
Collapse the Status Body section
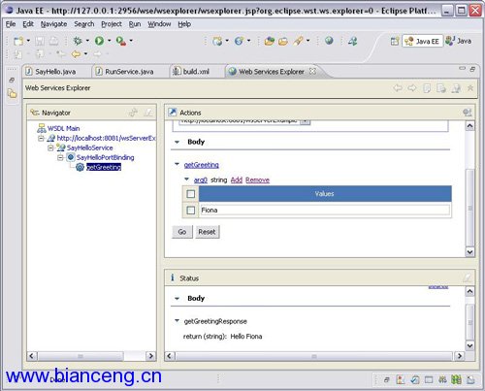(177, 299)
